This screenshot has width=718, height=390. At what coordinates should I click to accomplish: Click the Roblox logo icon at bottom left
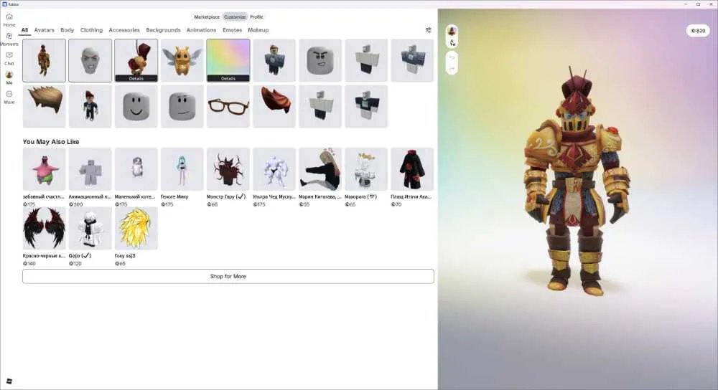coord(9,381)
